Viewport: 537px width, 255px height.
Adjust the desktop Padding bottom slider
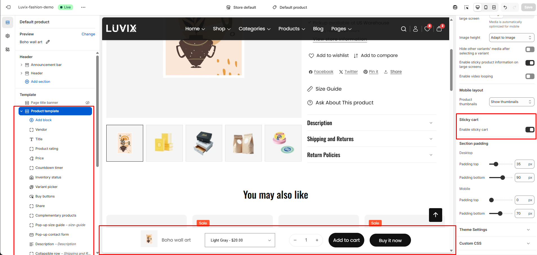[x=503, y=178]
